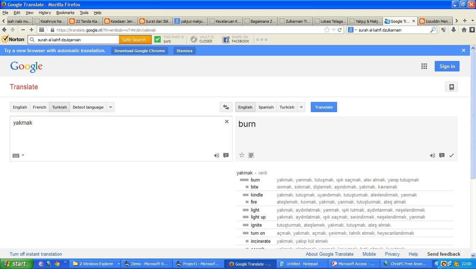The width and height of the screenshot is (476, 269).
Task: Open the Tools menu
Action: tap(84, 13)
